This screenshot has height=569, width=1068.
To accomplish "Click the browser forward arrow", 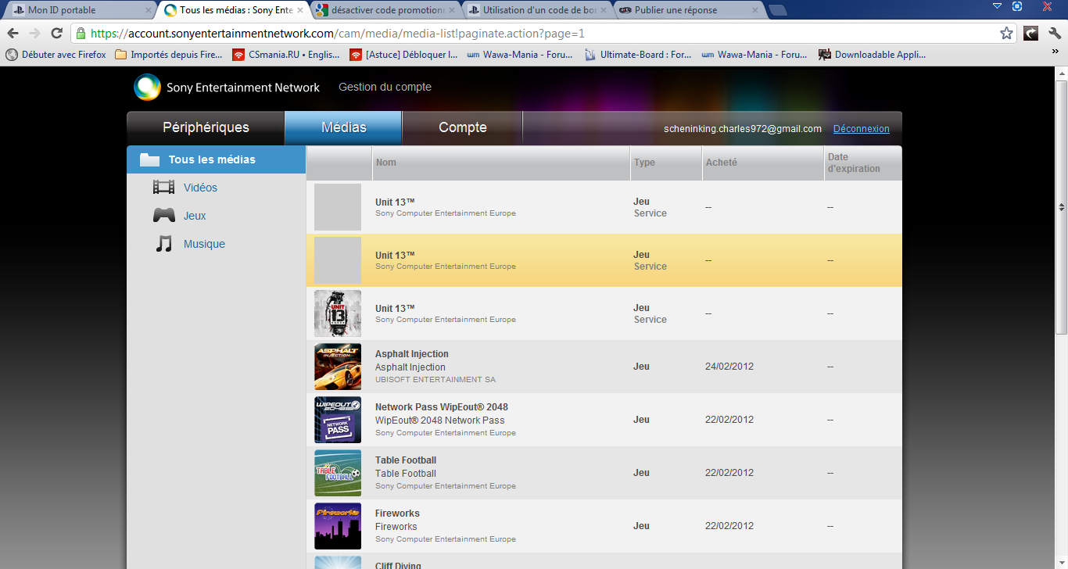I will 34,34.
